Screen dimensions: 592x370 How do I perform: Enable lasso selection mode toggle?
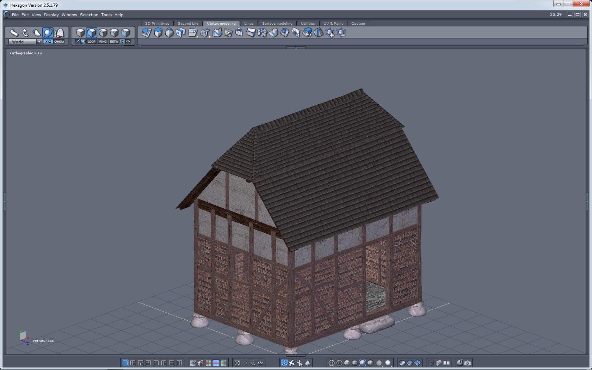click(128, 42)
